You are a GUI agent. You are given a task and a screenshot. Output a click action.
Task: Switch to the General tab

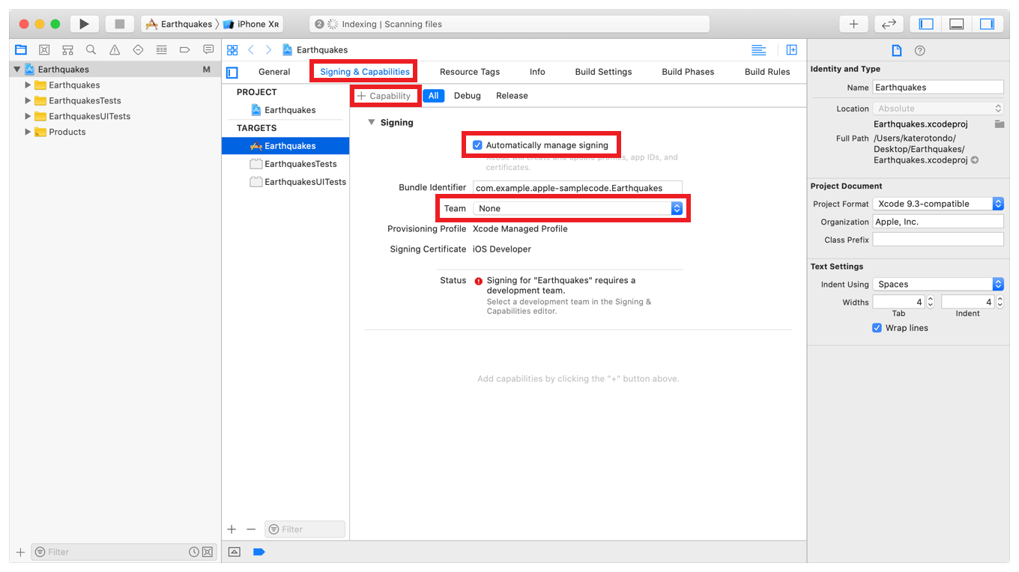(274, 72)
